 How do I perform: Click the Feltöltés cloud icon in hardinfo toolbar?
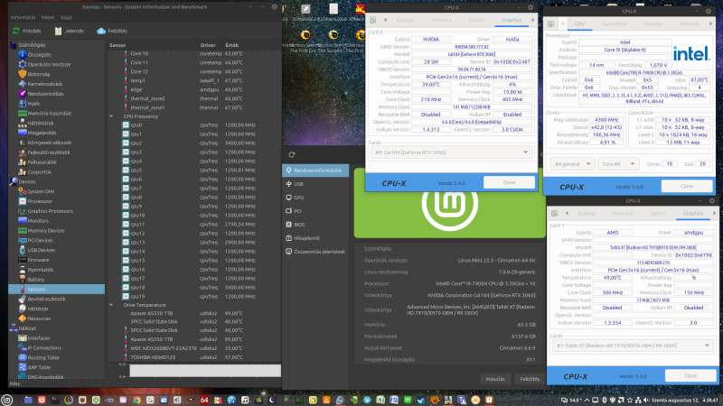101,31
